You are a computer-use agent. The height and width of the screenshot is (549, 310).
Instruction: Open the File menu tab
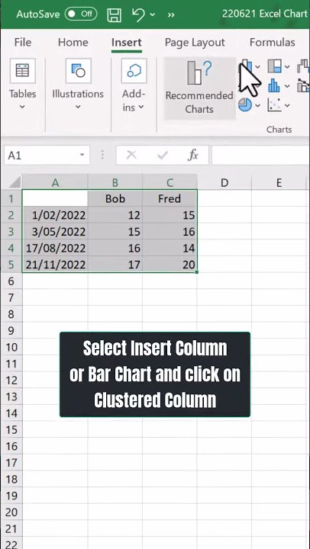23,43
